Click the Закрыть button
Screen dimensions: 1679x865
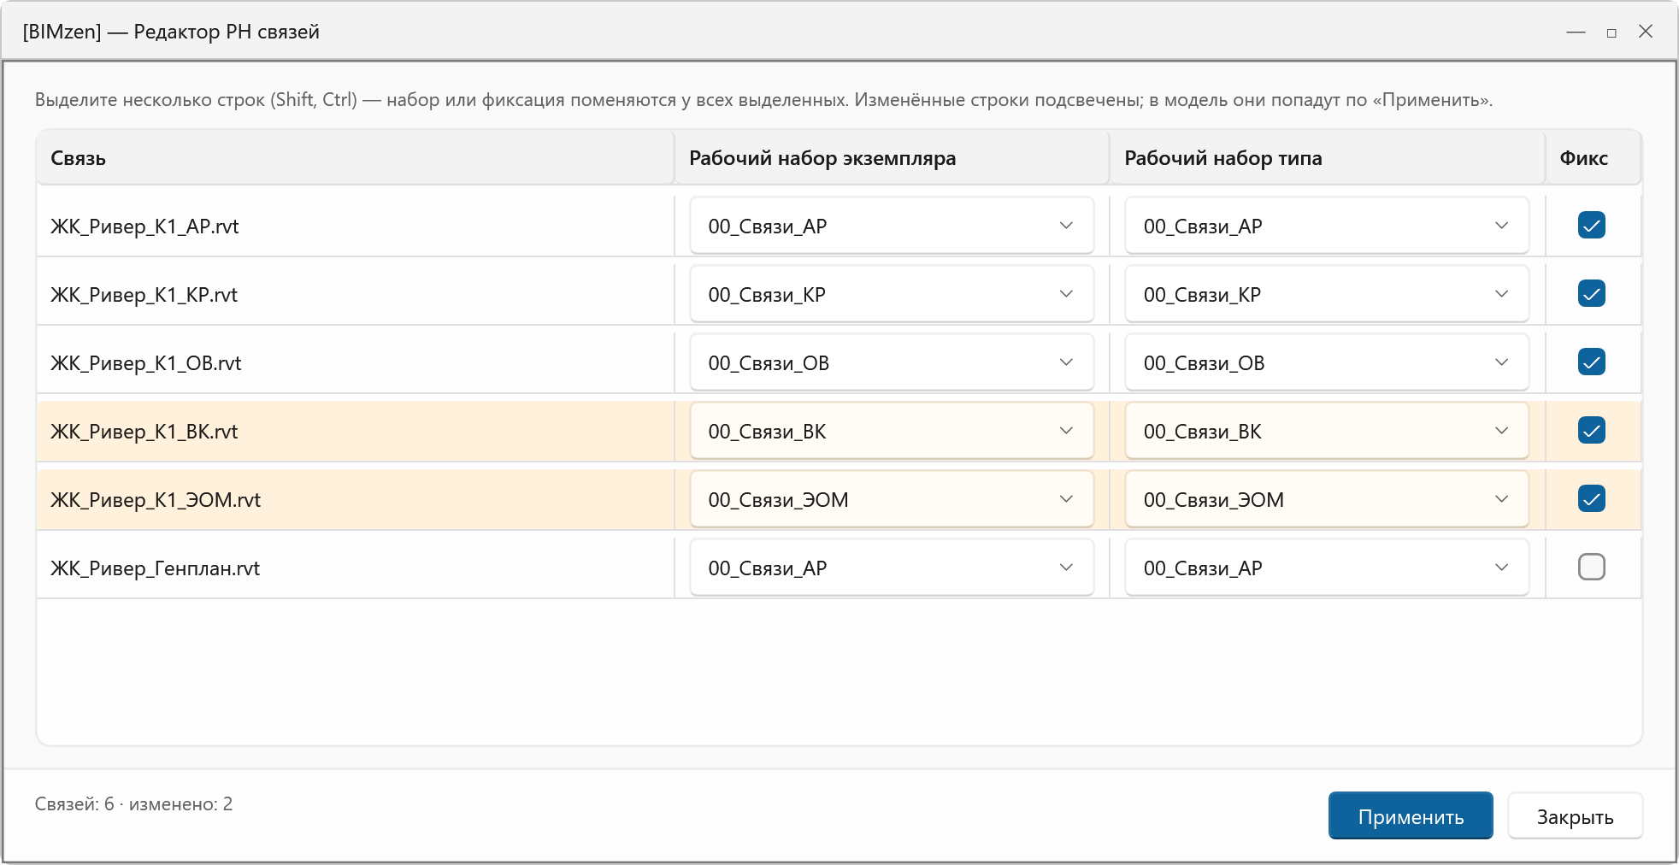tap(1575, 816)
